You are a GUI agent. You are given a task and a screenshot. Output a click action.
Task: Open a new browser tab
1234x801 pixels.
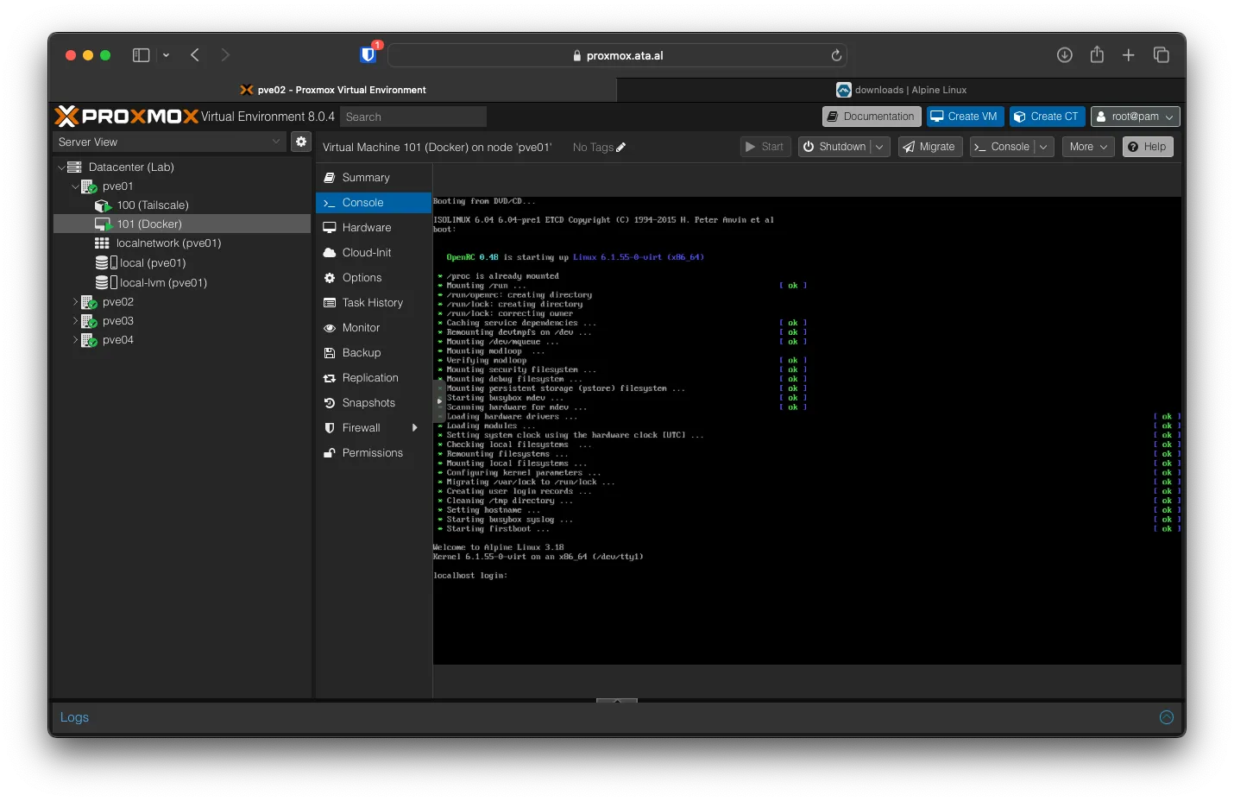1129,55
